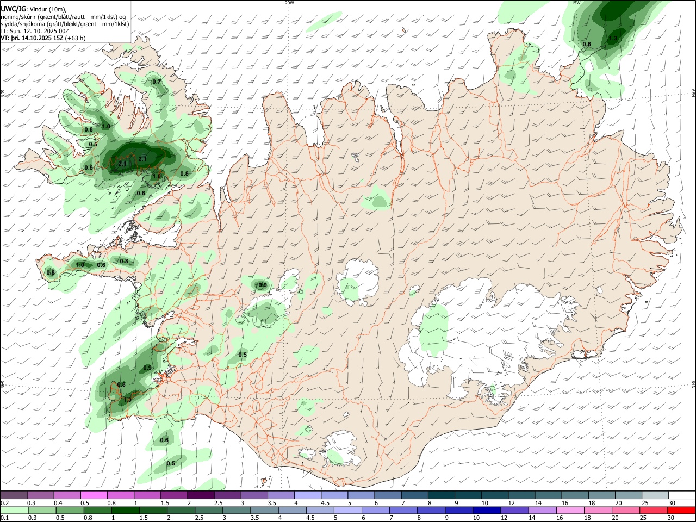
Task: Click the '15W' longitude label
Action: (576, 3)
